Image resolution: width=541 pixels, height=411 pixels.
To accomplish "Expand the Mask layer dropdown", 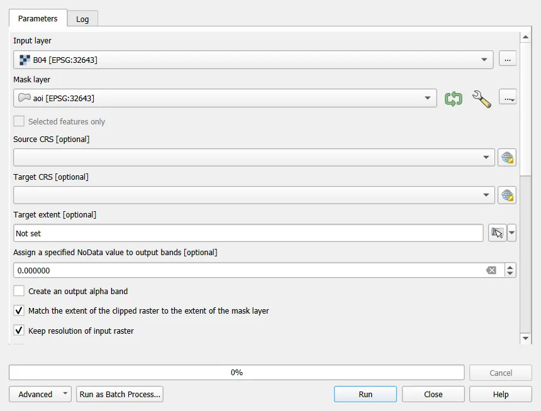I will [x=428, y=98].
